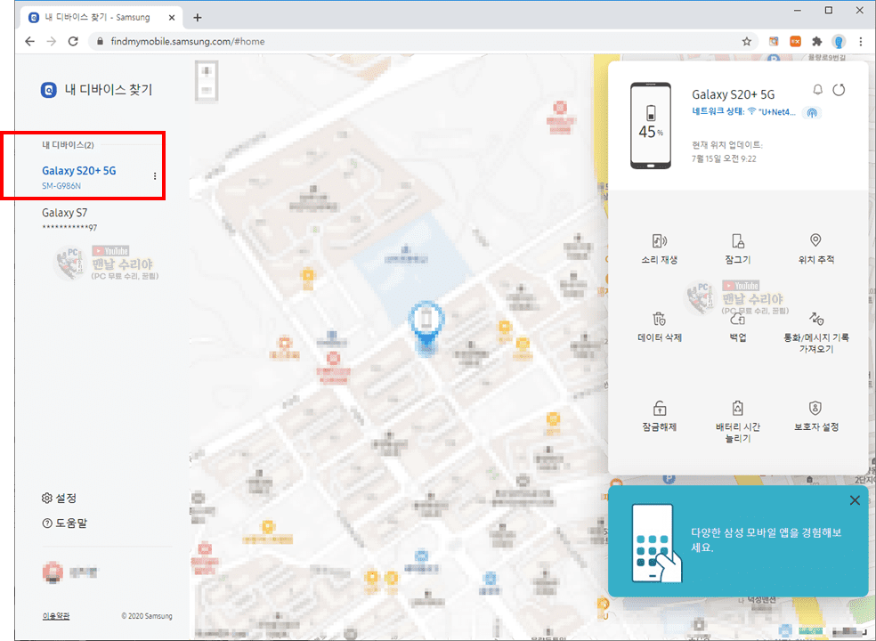Screen dimensions: 876x641
Task: Click the site lock icon in address bar
Action: [100, 41]
